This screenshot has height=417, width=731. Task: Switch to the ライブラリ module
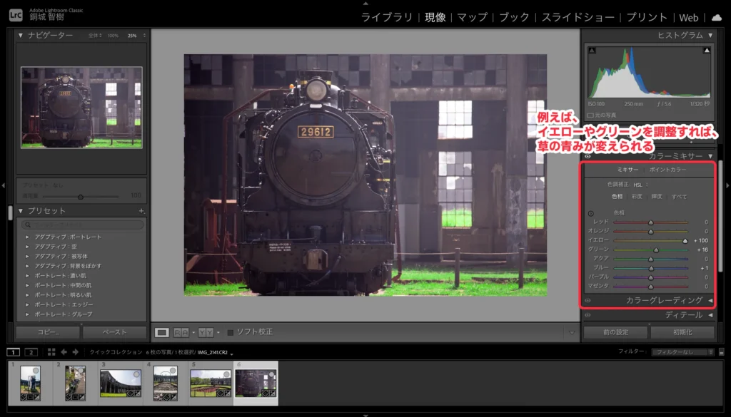[x=386, y=17]
